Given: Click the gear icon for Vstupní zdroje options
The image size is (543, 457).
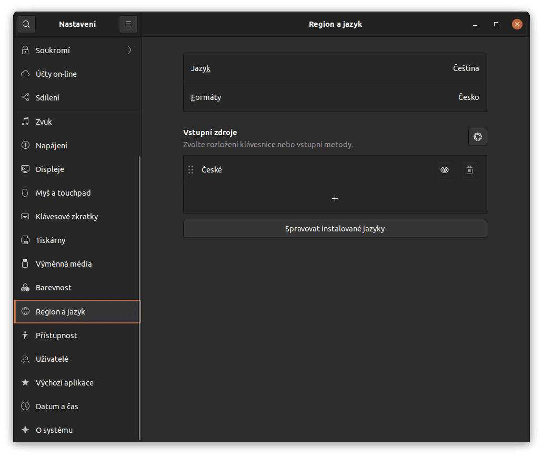Looking at the screenshot, I should click(477, 137).
